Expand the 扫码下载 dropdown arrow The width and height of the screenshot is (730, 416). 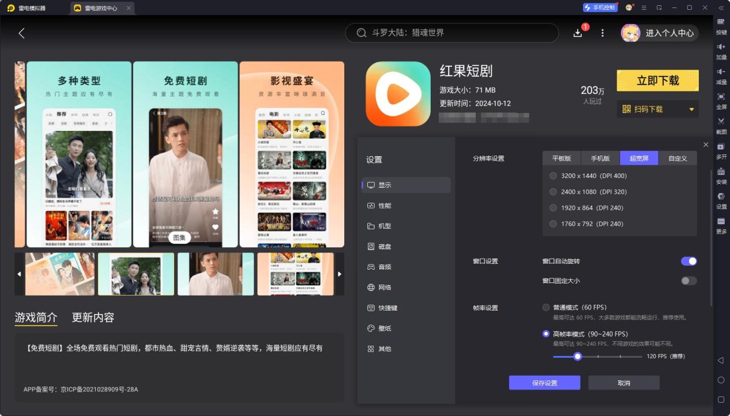pos(691,109)
